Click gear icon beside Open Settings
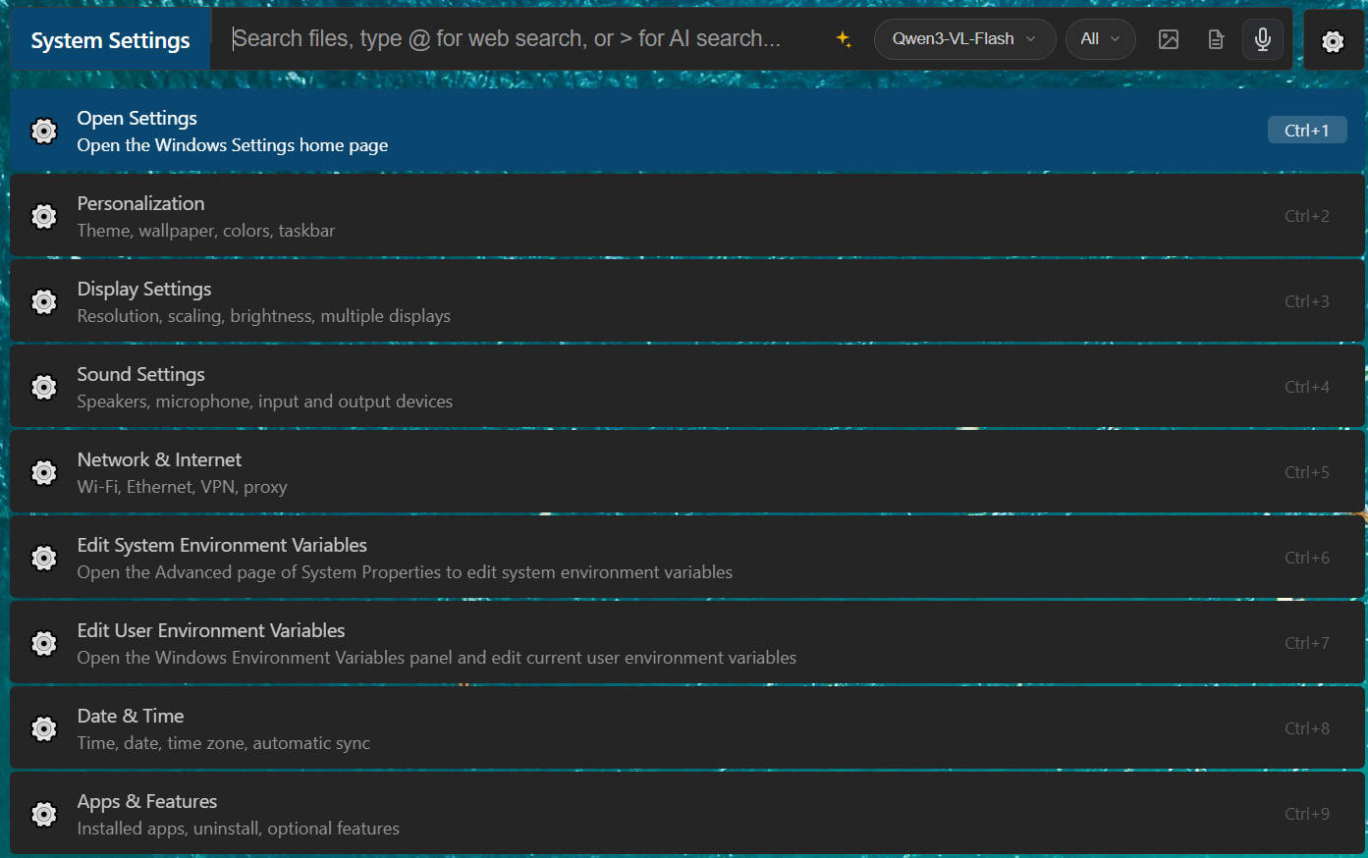Image resolution: width=1368 pixels, height=858 pixels. coord(44,131)
